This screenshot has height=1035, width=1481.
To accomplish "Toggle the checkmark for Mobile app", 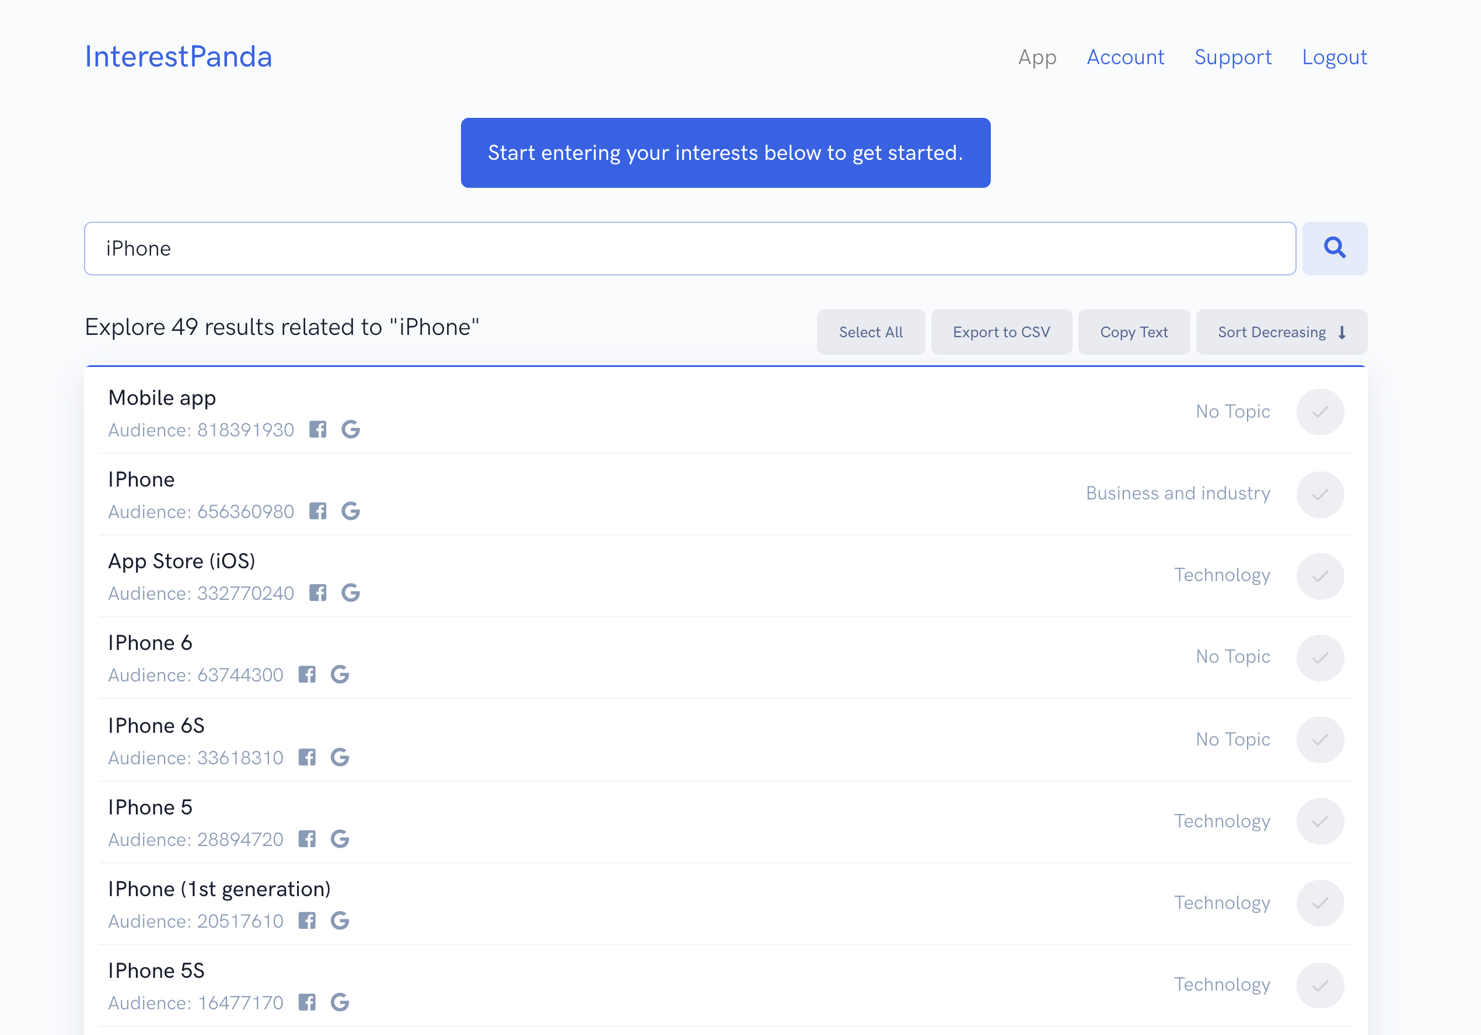I will [x=1320, y=412].
